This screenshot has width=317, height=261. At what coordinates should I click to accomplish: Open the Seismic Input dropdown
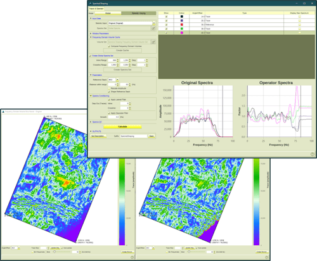click(x=154, y=23)
